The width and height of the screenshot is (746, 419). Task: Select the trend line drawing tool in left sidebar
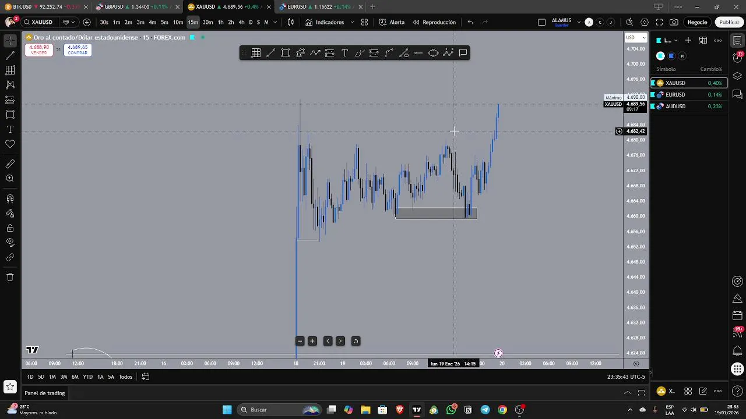(10, 56)
